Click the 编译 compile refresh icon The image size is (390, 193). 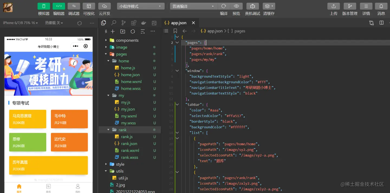click(224, 6)
